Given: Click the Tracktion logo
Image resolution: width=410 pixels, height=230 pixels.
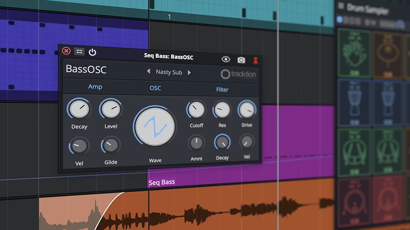Looking at the screenshot, I should pos(238,75).
